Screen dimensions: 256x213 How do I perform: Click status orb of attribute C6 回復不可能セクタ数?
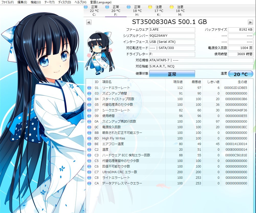tap(89, 167)
